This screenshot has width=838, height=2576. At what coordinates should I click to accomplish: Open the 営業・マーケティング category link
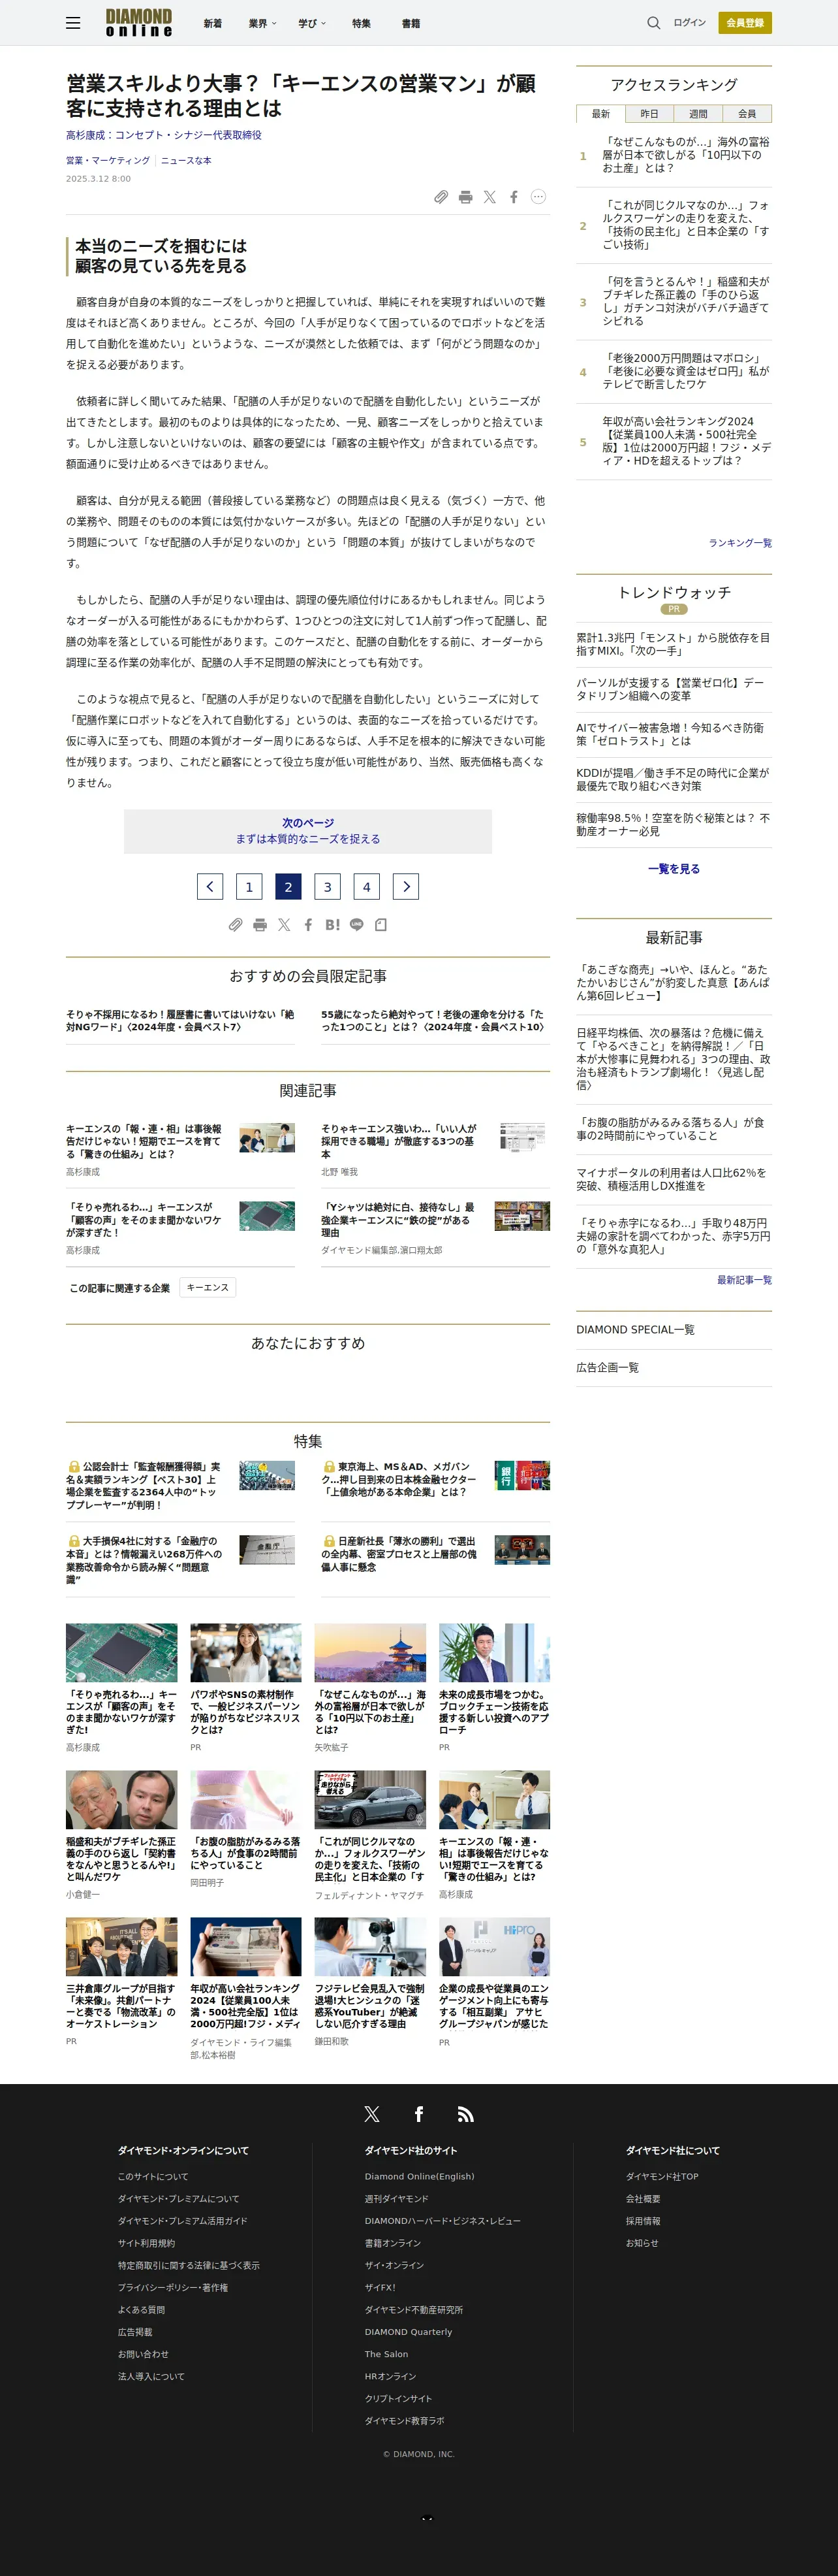(x=108, y=160)
